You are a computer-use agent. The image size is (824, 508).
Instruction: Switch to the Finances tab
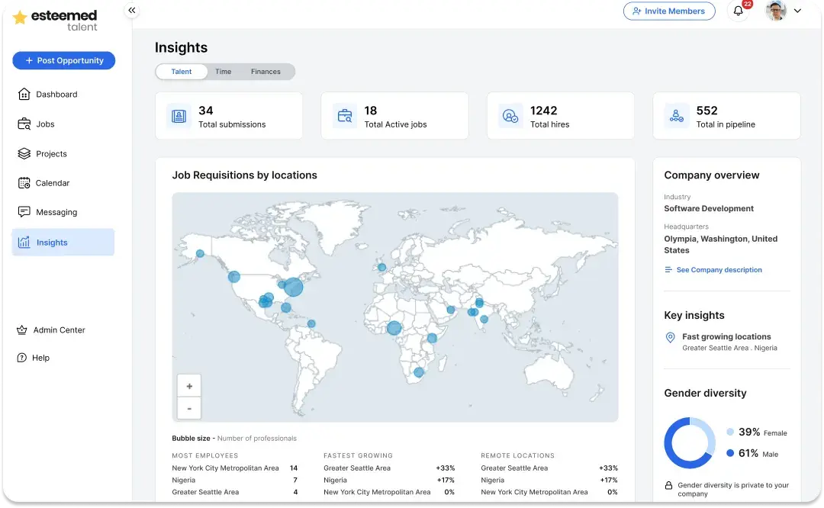266,71
